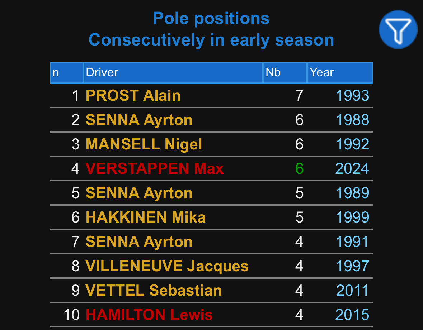The width and height of the screenshot is (423, 330).
Task: Open VILLENEUVE Jacques driver link
Action: pyautogui.click(x=167, y=266)
